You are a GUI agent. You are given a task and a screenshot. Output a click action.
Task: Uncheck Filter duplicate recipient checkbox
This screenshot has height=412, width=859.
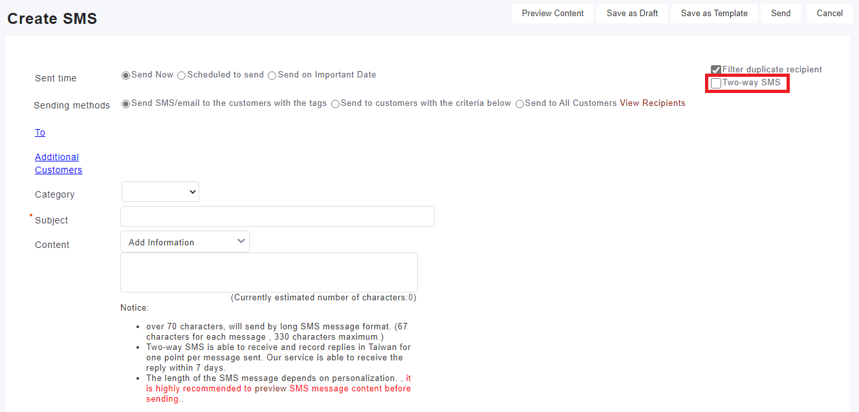pyautogui.click(x=716, y=70)
